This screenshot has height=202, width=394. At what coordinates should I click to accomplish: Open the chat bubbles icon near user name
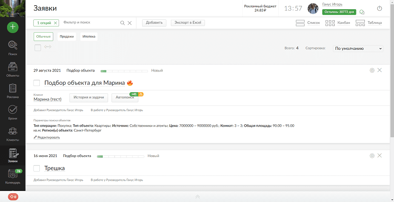coord(362,12)
